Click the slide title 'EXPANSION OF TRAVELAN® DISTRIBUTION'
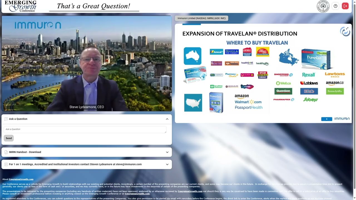Viewport: 356px width, 200px height. pos(240,34)
